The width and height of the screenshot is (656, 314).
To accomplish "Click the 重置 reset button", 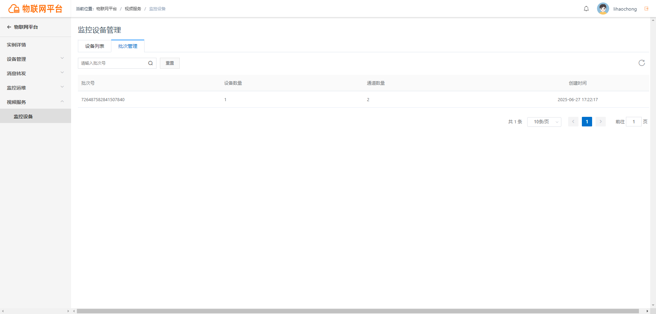I will point(170,63).
